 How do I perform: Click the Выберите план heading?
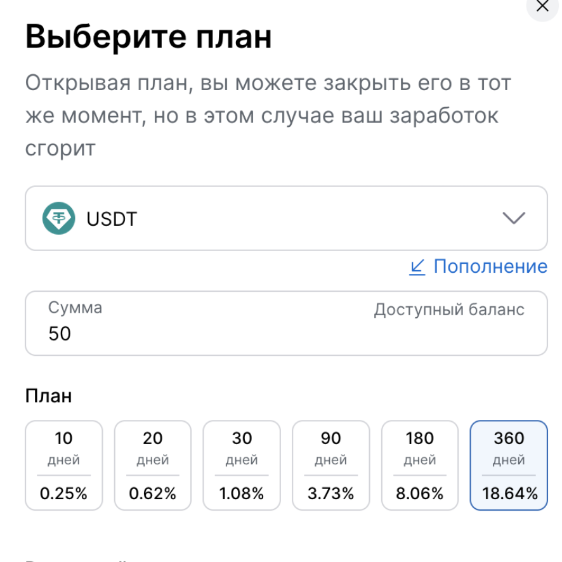148,37
